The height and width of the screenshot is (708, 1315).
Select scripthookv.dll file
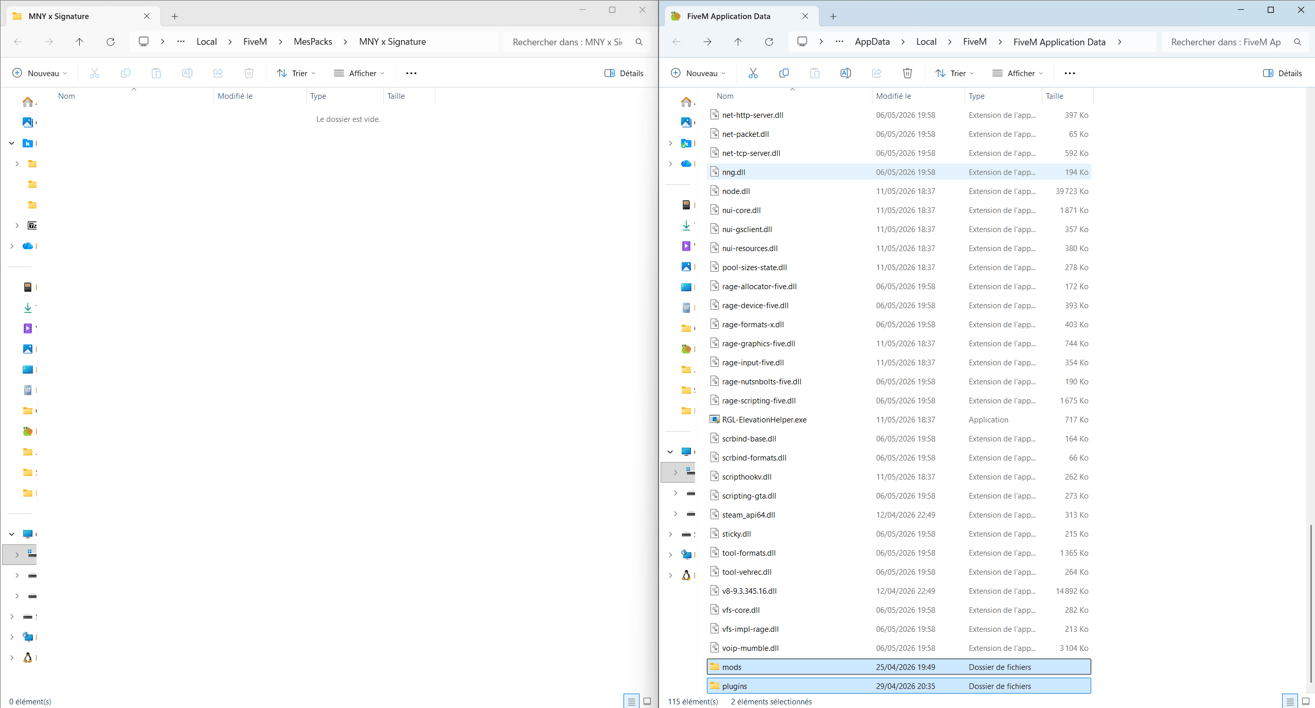pos(899,476)
